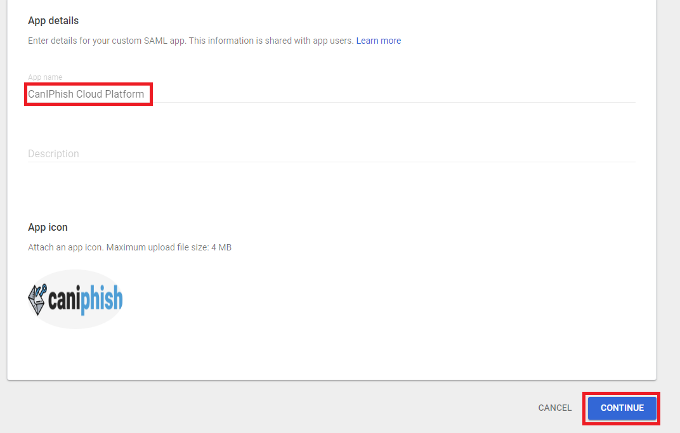Click the CONTINUE button
This screenshot has height=433, width=680.
click(x=622, y=408)
